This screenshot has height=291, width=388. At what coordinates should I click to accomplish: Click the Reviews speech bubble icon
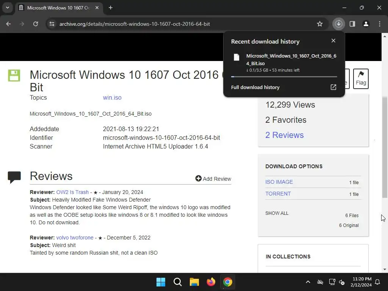14,177
